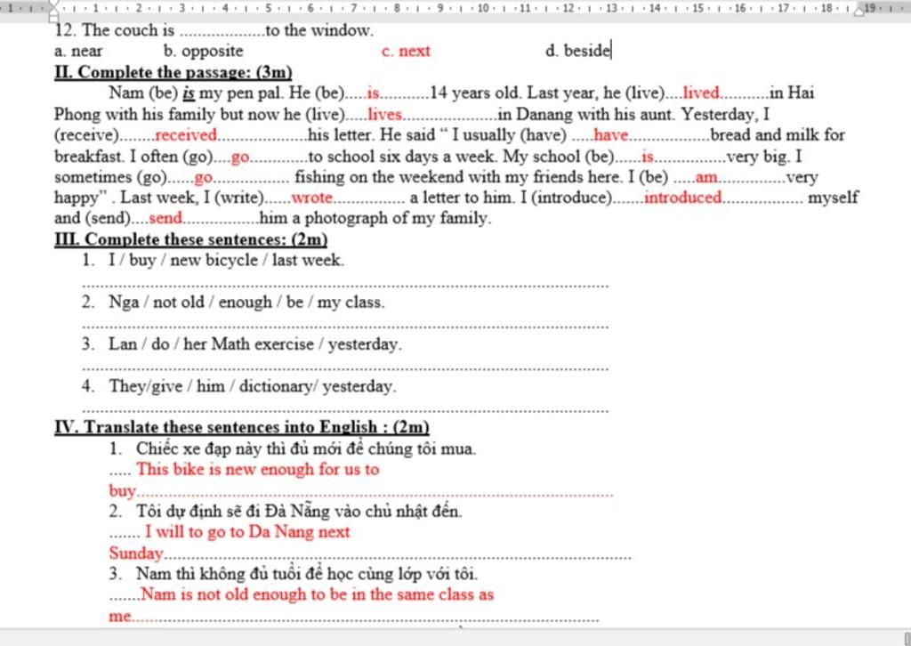Click heading 'IV. Translate these sentences into English'

(242, 427)
